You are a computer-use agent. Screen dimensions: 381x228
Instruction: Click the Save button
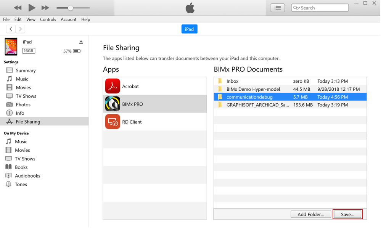[x=347, y=214]
